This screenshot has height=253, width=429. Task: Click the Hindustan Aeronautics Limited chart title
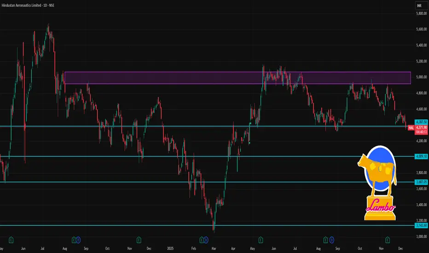click(x=28, y=5)
